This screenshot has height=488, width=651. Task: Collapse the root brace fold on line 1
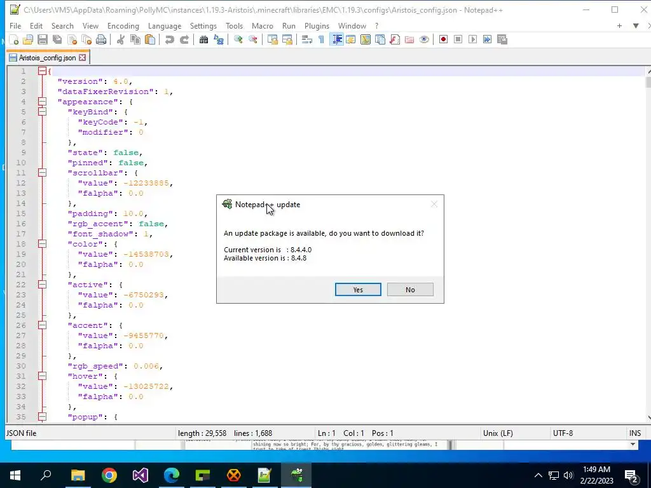pyautogui.click(x=42, y=71)
